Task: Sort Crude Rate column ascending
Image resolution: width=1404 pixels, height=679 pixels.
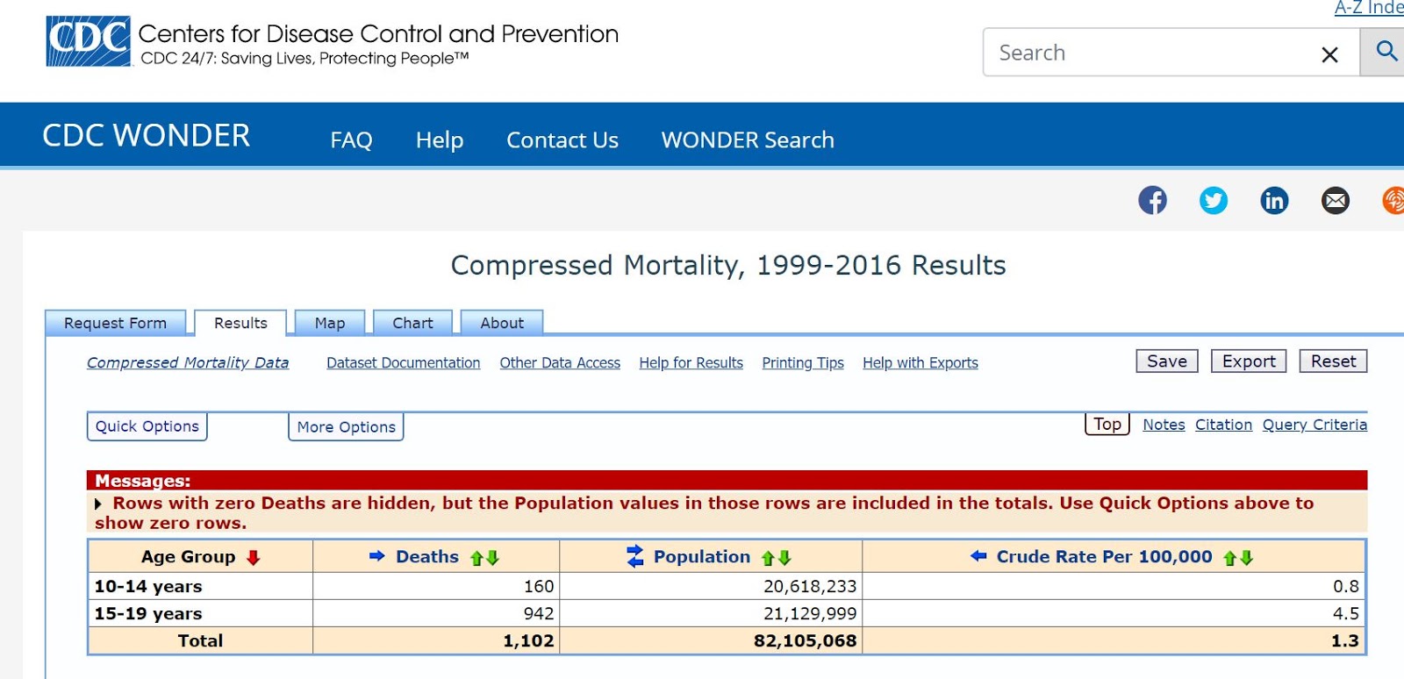Action: (x=1230, y=558)
